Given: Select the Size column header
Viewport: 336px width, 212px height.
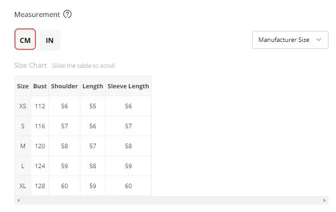Looking at the screenshot, I should coord(22,86).
